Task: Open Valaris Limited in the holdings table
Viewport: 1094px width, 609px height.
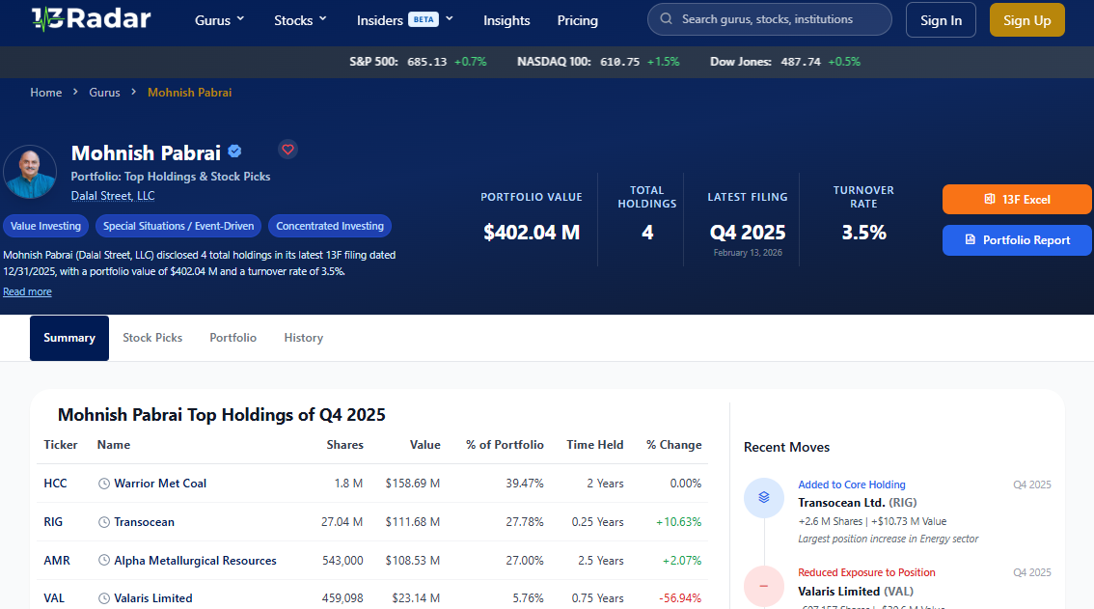Action: [153, 598]
